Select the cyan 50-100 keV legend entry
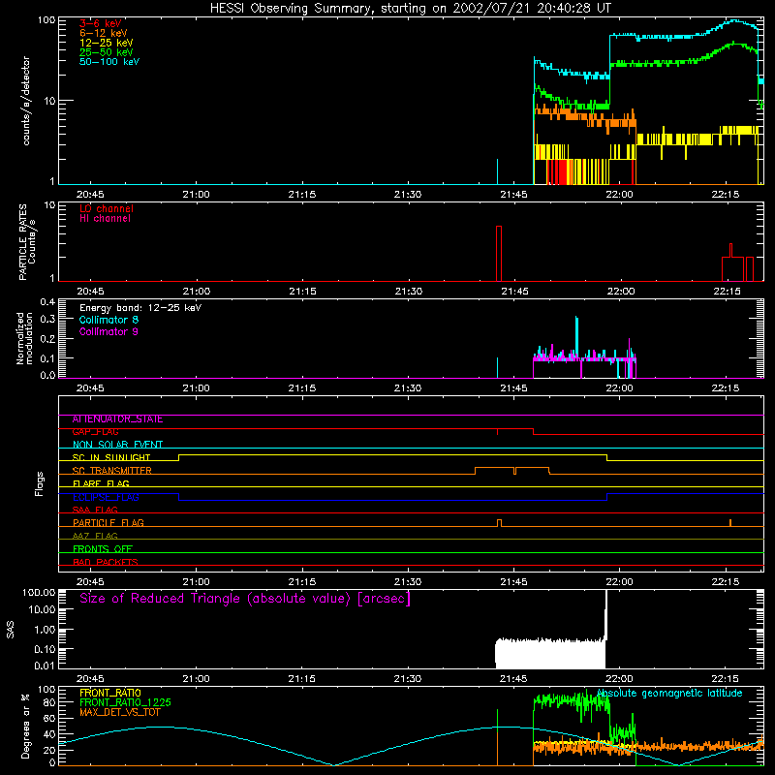Image resolution: width=775 pixels, height=775 pixels. pos(109,62)
